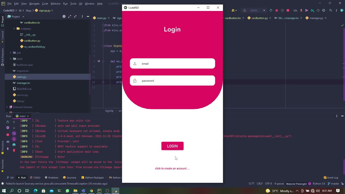The width and height of the screenshot is (345, 194).
Task: Click the red debug bug icon
Action: (x=277, y=11)
